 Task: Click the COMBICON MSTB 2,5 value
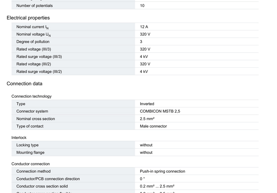(x=160, y=111)
